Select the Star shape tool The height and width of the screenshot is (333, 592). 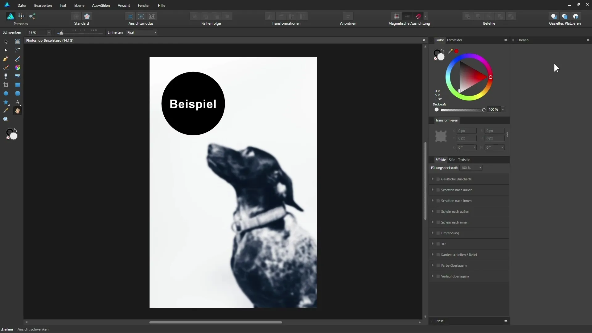(6, 102)
